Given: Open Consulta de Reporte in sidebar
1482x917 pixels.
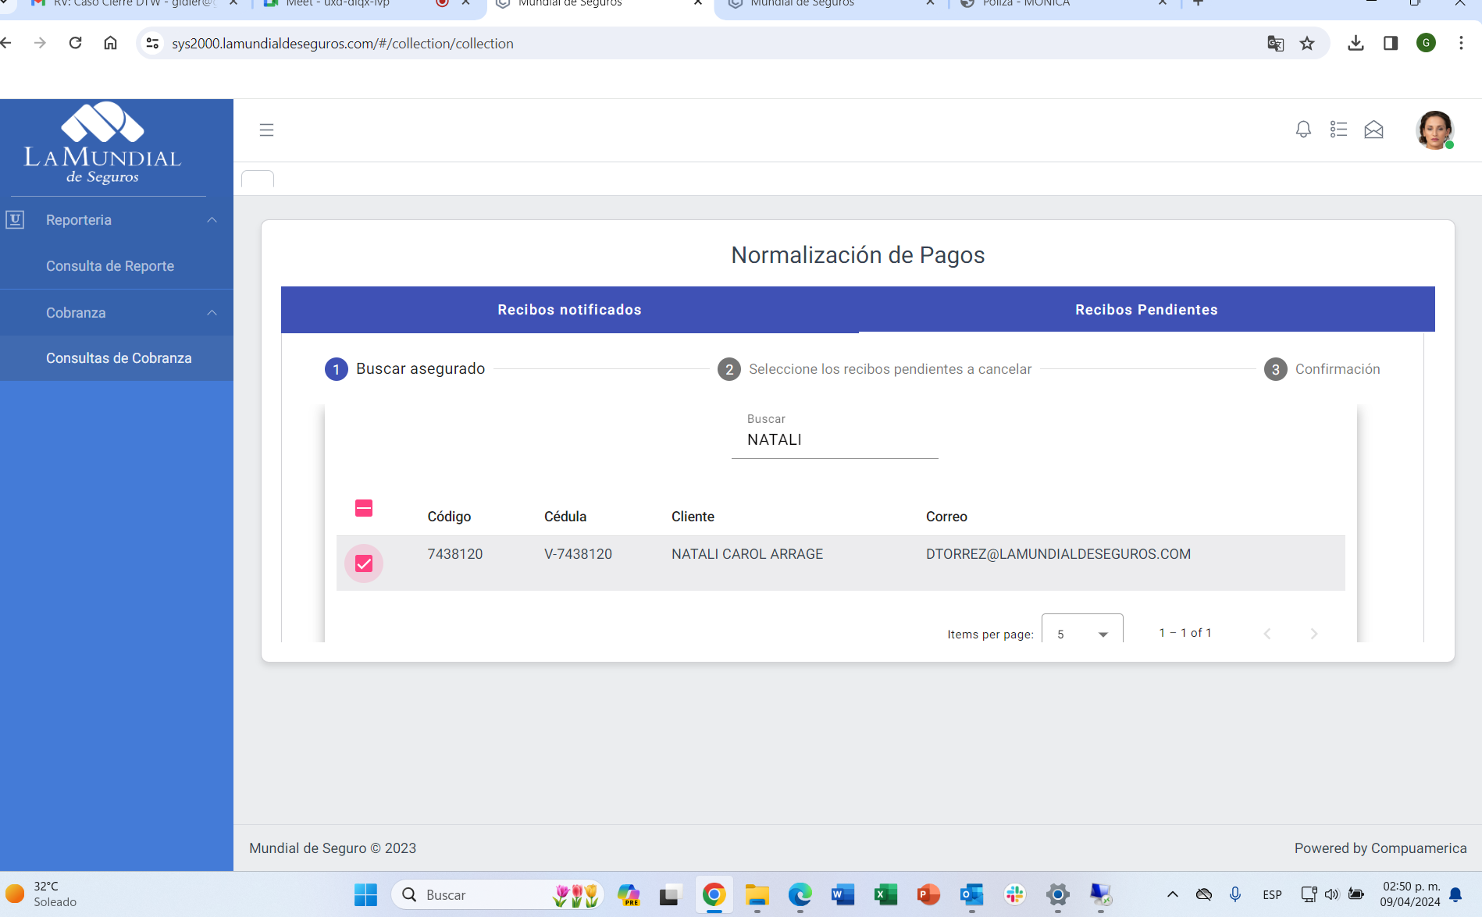Looking at the screenshot, I should tap(110, 266).
